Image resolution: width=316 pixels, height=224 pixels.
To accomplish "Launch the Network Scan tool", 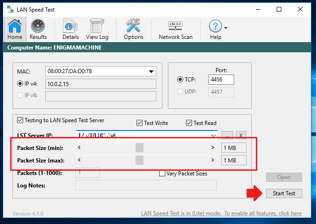I will pos(175,30).
